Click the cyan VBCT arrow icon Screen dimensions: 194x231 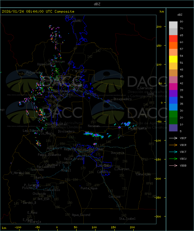[x=173, y=152]
